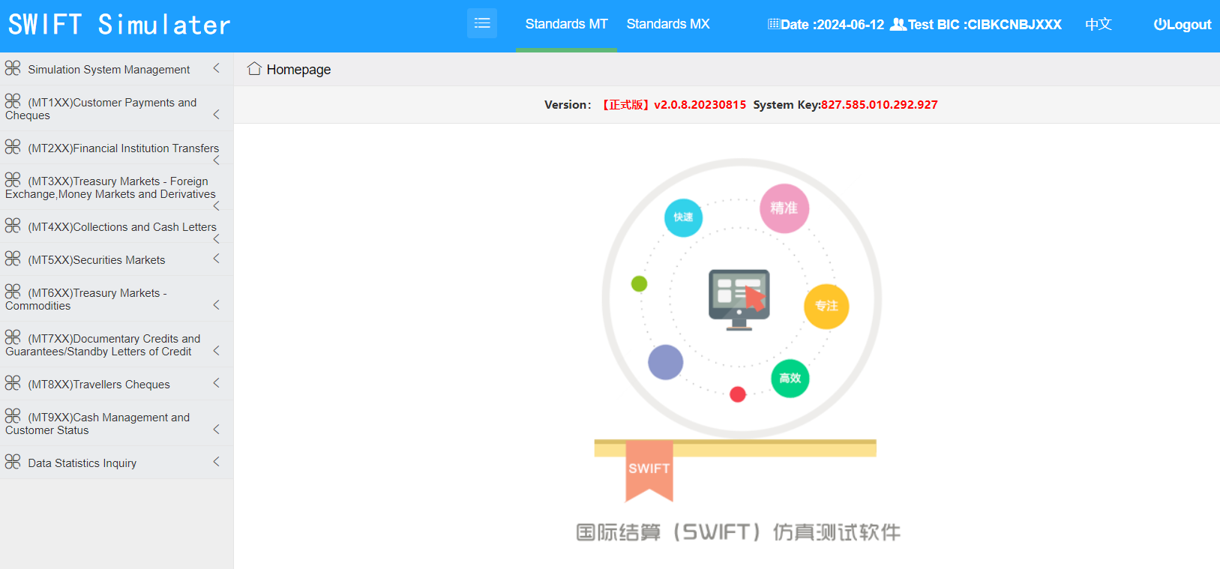Open MT2XX Financial Institution Transfers menu
This screenshot has width=1220, height=569.
pyautogui.click(x=116, y=148)
